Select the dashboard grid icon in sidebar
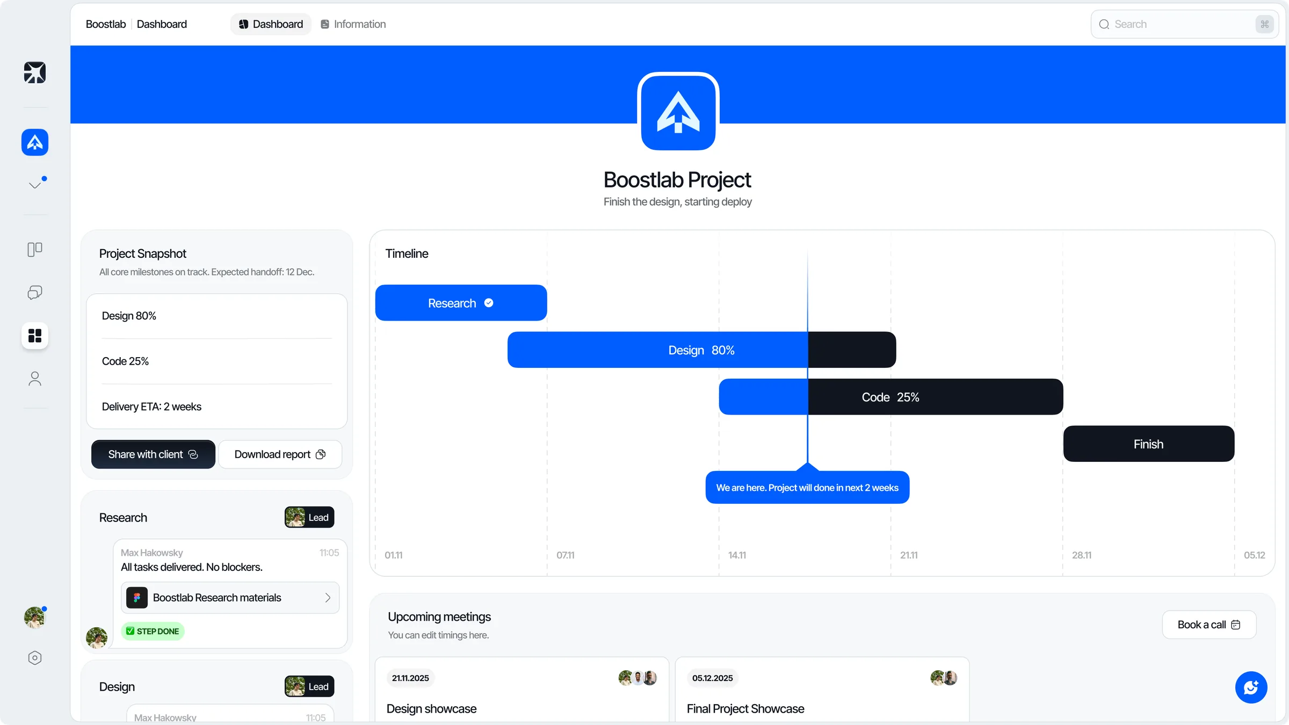The image size is (1289, 725). (35, 336)
